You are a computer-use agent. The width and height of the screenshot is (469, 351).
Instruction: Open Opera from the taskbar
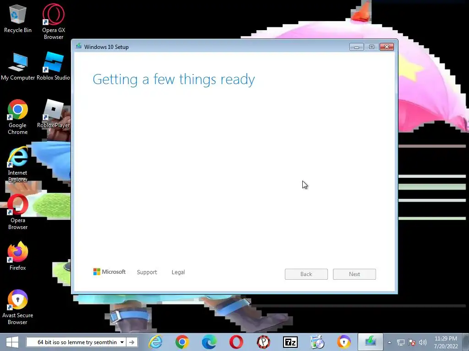[236, 342]
